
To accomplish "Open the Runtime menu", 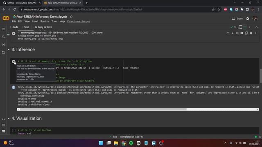I will click(45, 21).
